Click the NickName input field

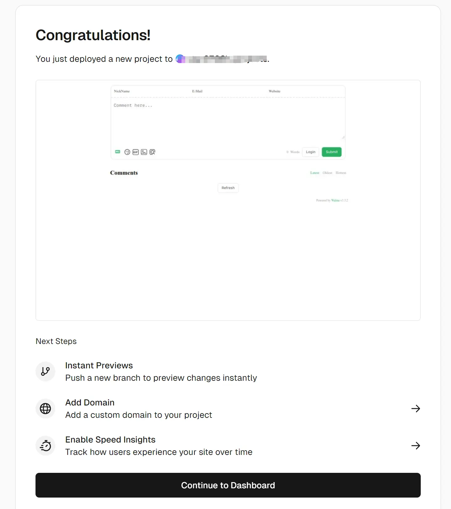148,91
